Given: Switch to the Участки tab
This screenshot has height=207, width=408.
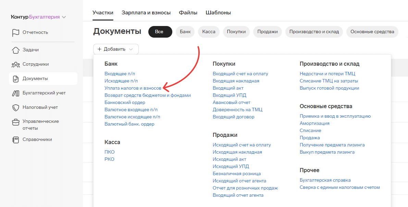Looking at the screenshot, I should (x=103, y=12).
